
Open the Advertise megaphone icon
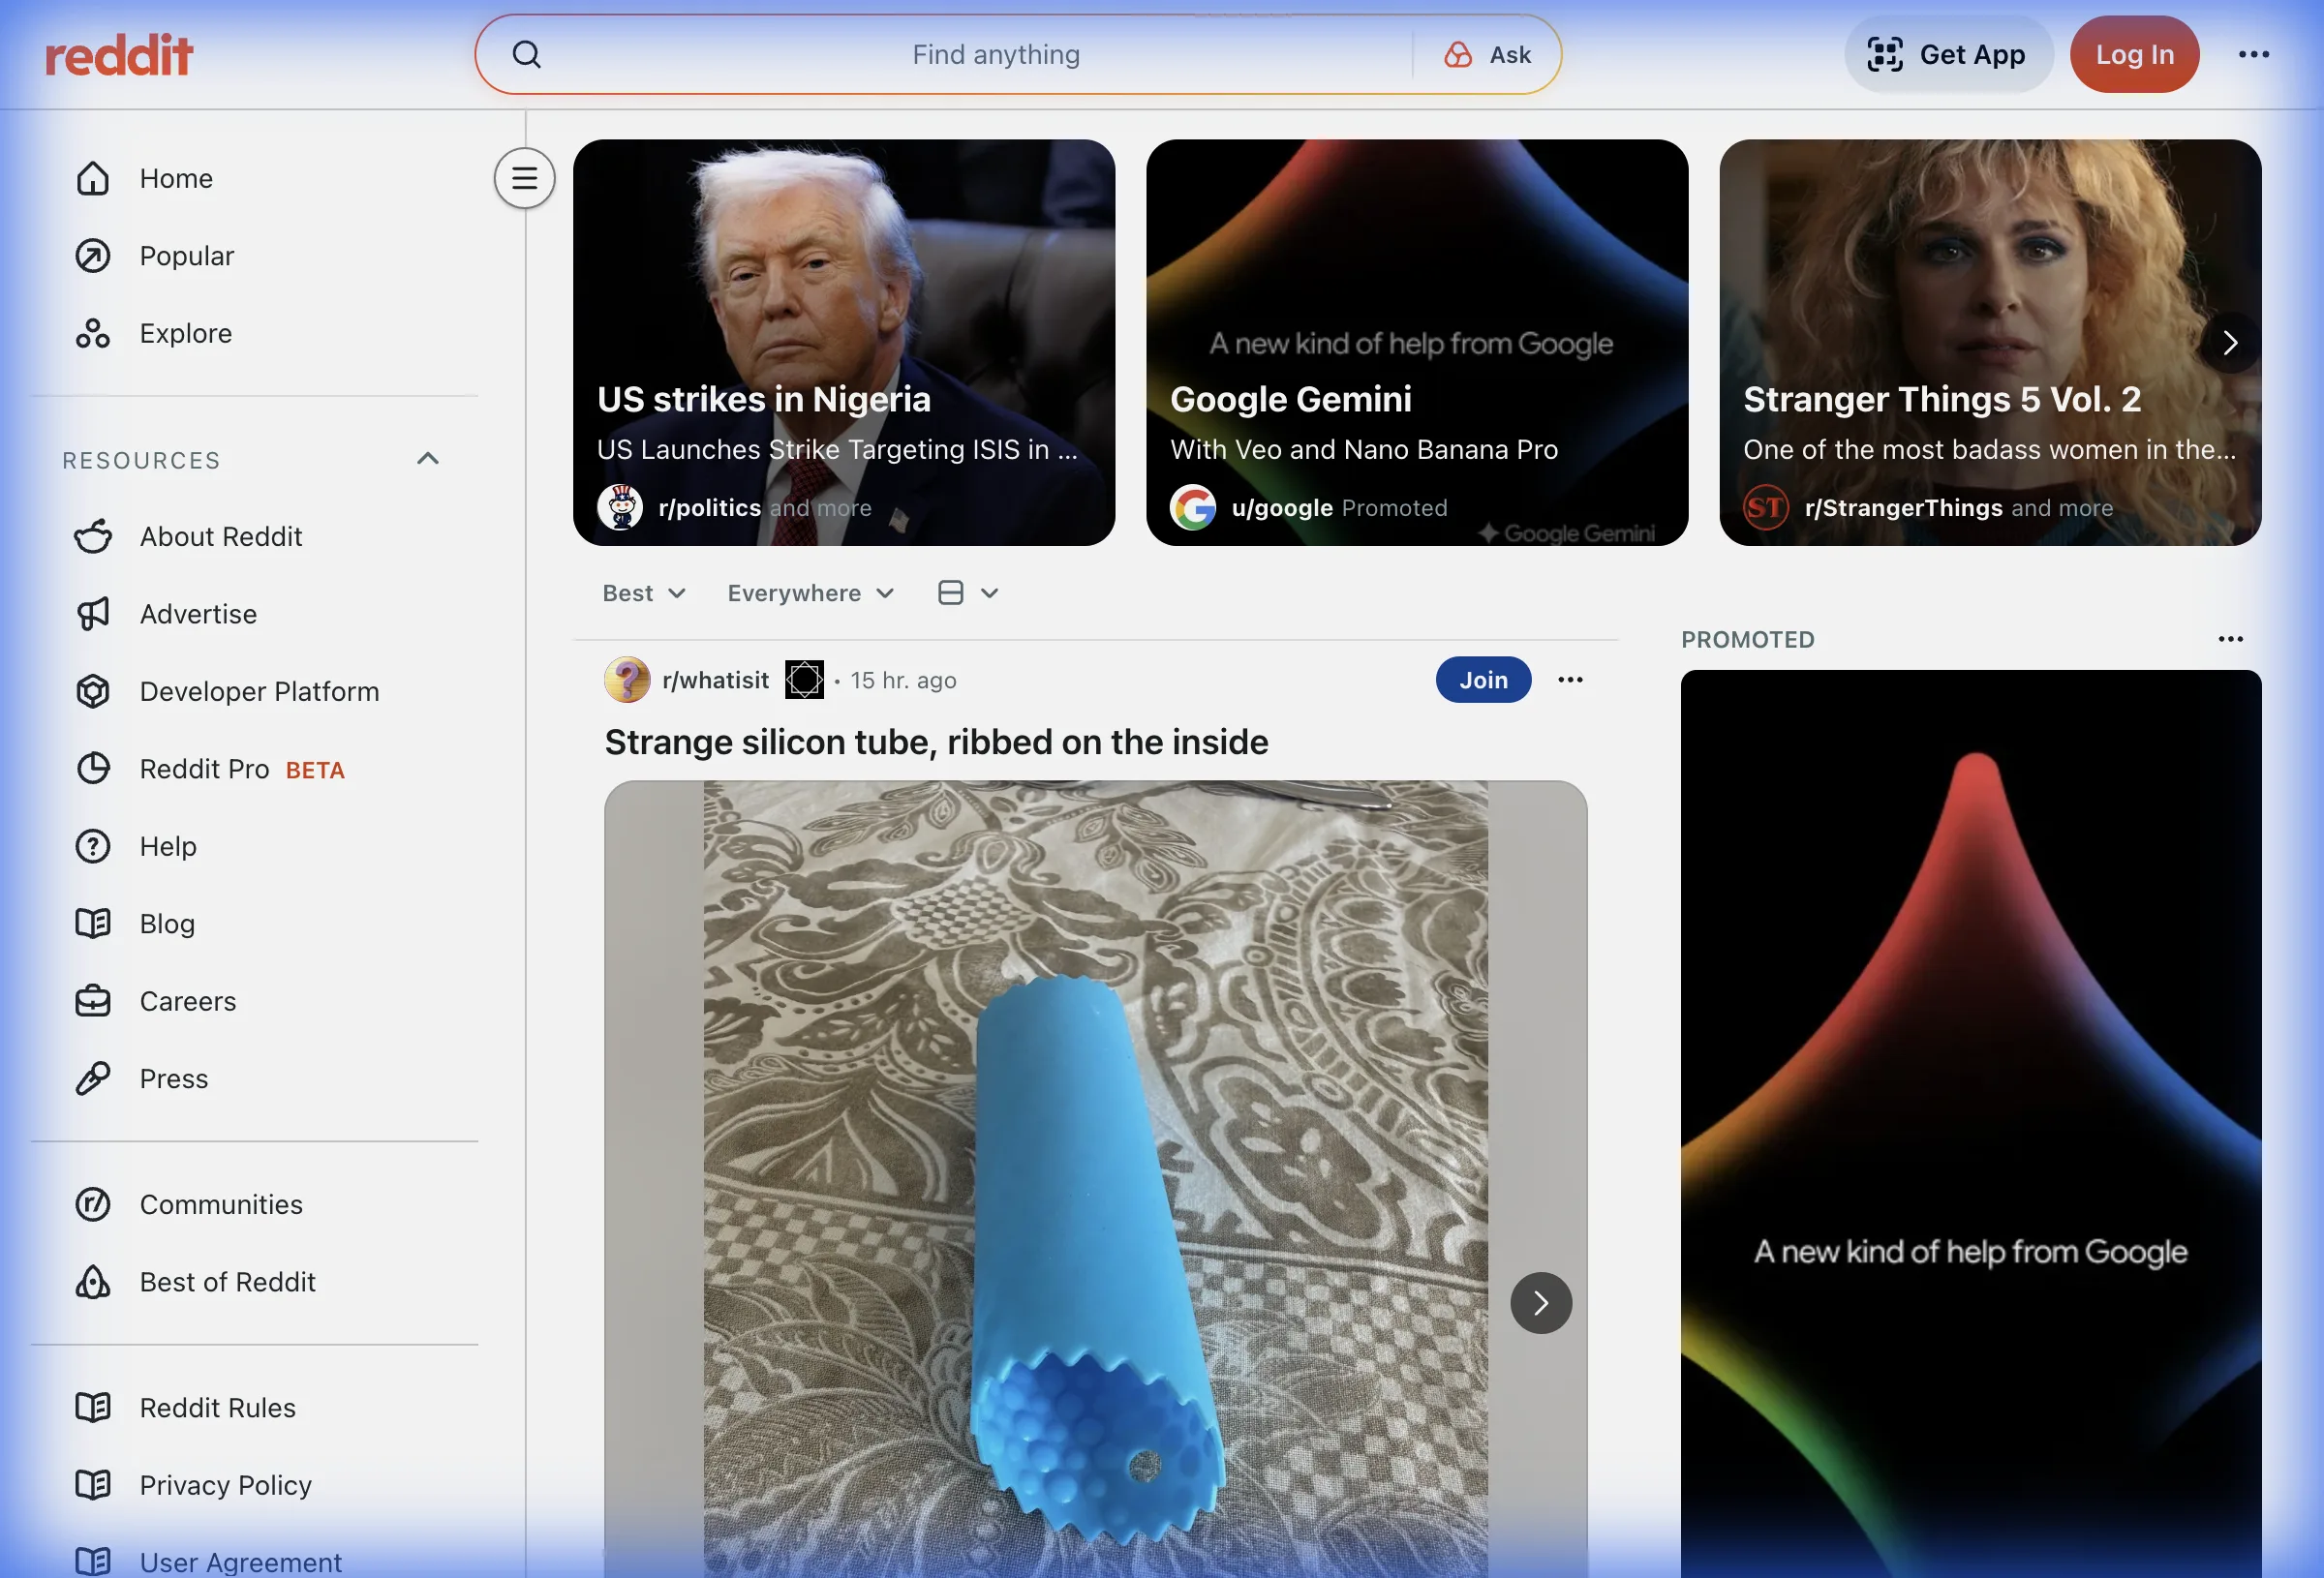click(x=93, y=613)
